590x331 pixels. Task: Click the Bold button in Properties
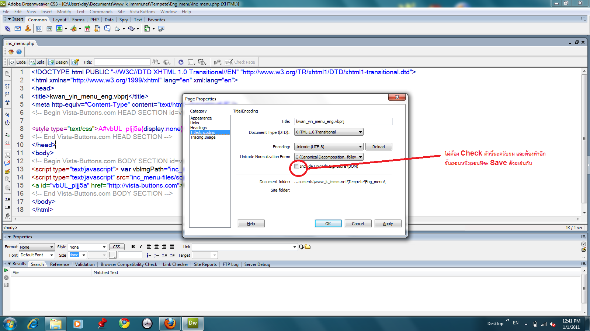click(133, 247)
